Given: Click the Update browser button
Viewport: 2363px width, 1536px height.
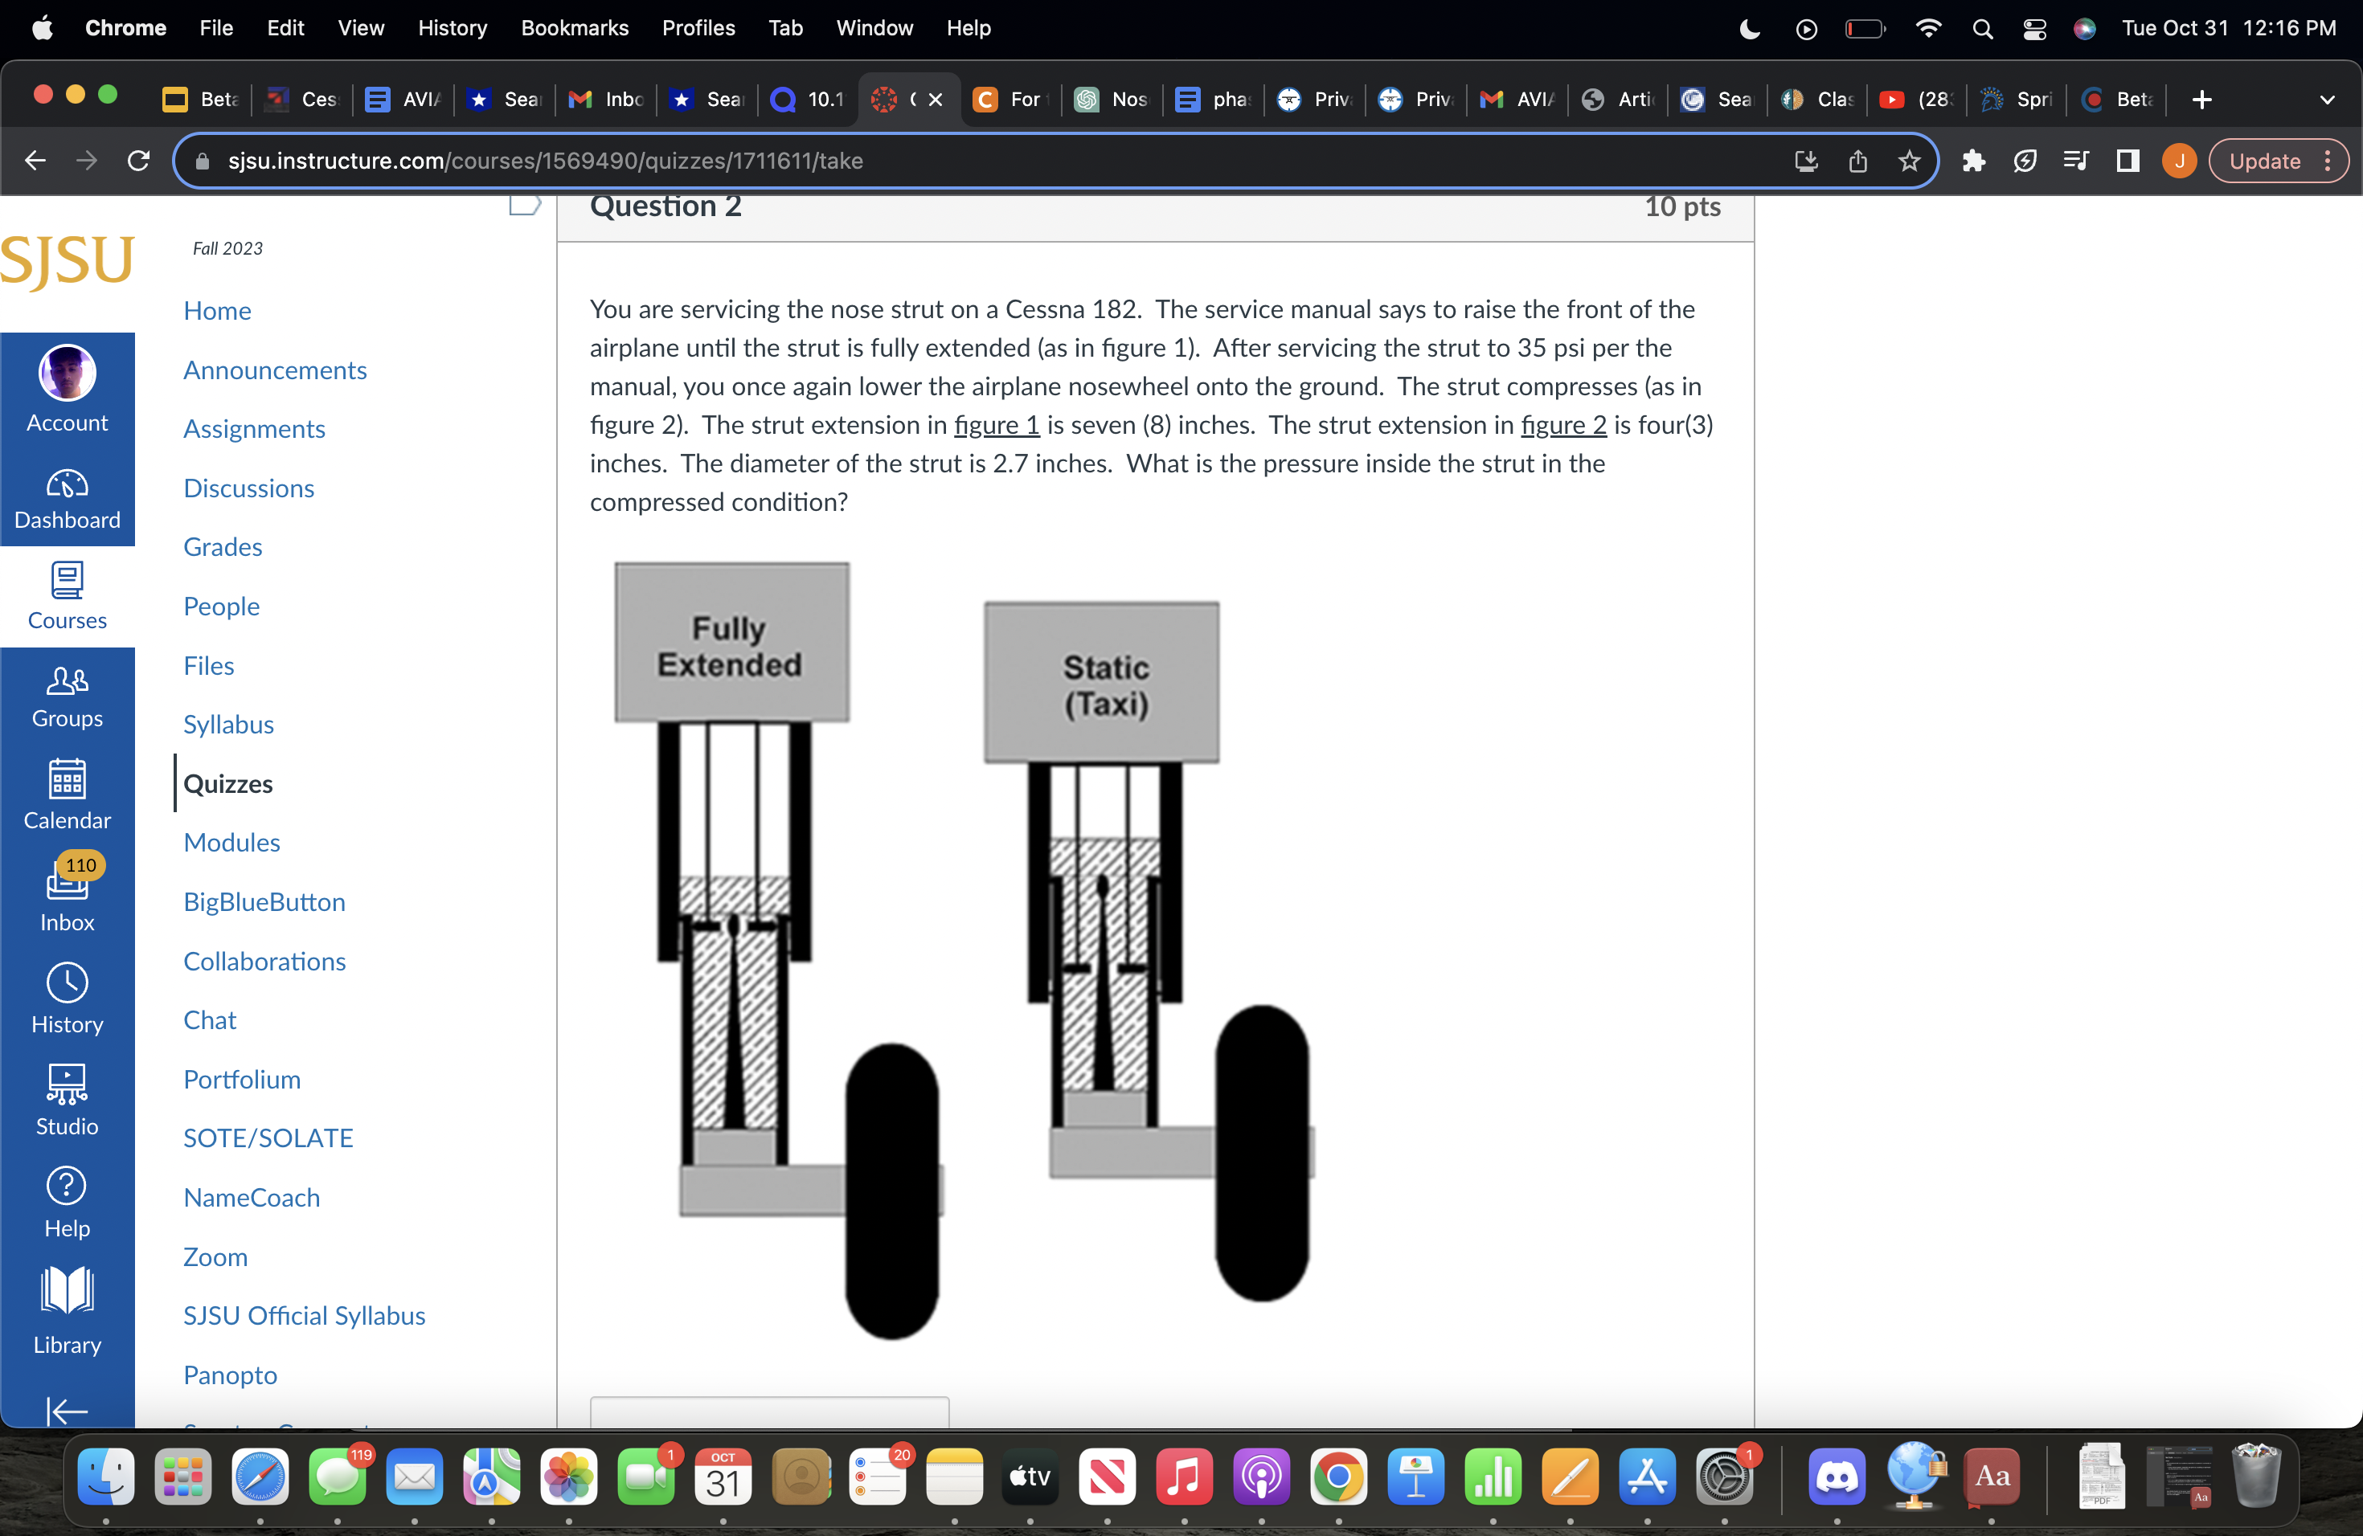Looking at the screenshot, I should click(x=2267, y=161).
